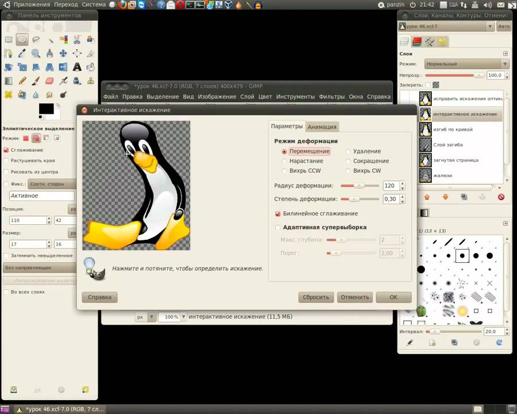Increase Степень деформации with stepper arrow
The image size is (517, 414).
click(x=402, y=197)
